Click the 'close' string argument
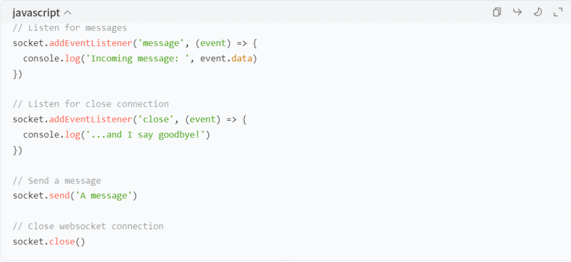This screenshot has height=262, width=571. point(158,120)
